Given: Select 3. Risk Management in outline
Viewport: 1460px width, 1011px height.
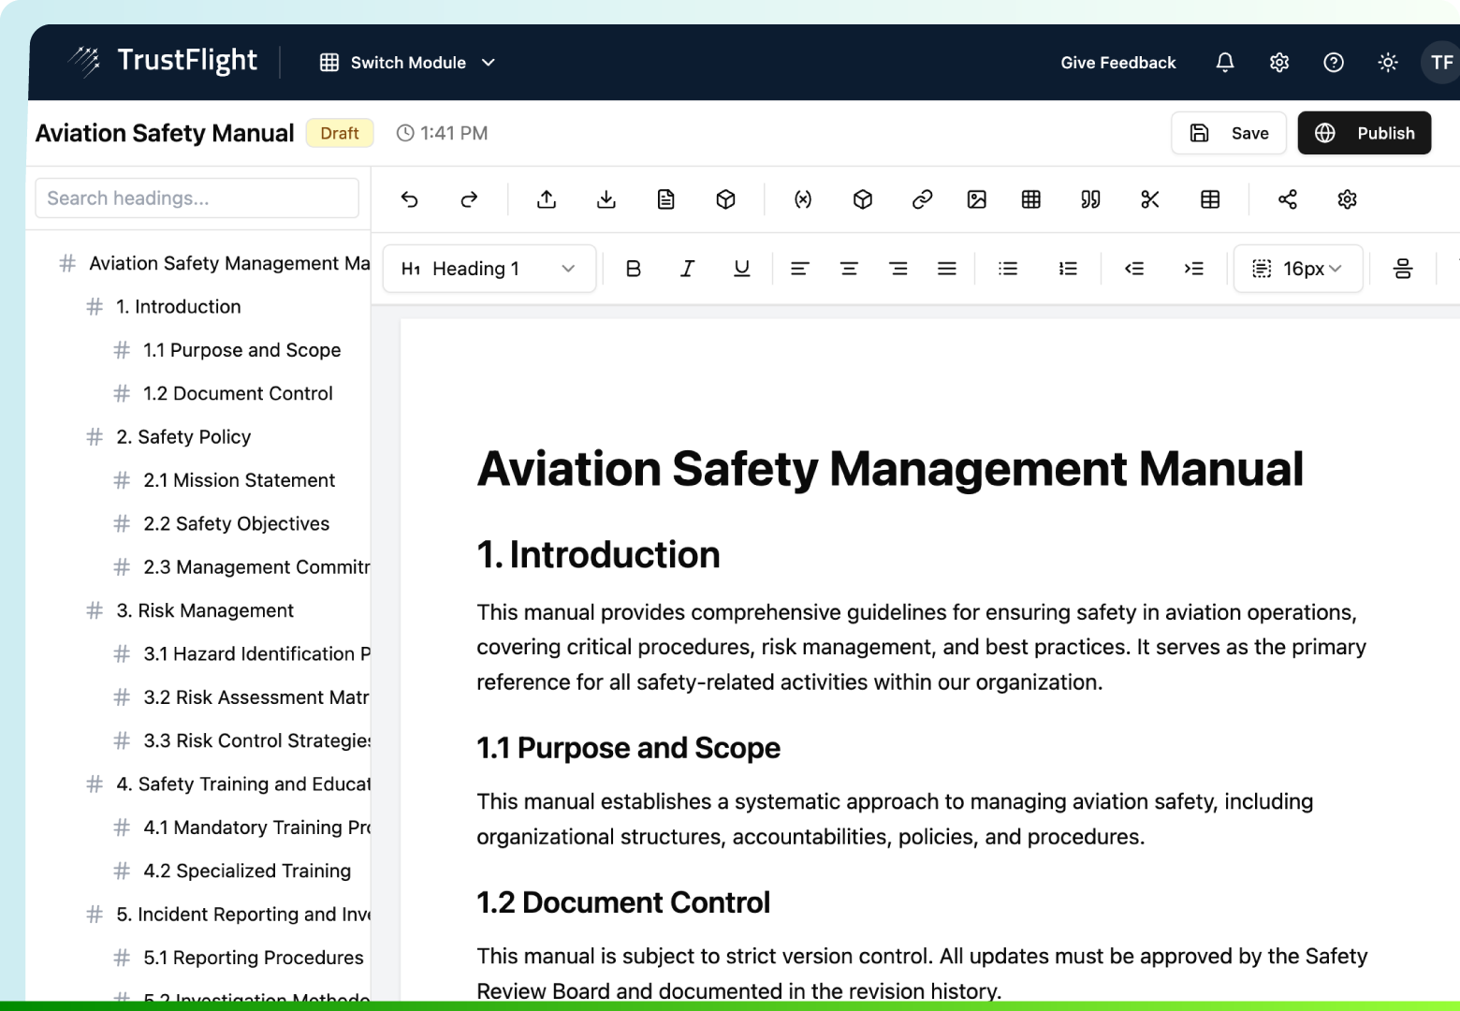Looking at the screenshot, I should [x=204, y=610].
